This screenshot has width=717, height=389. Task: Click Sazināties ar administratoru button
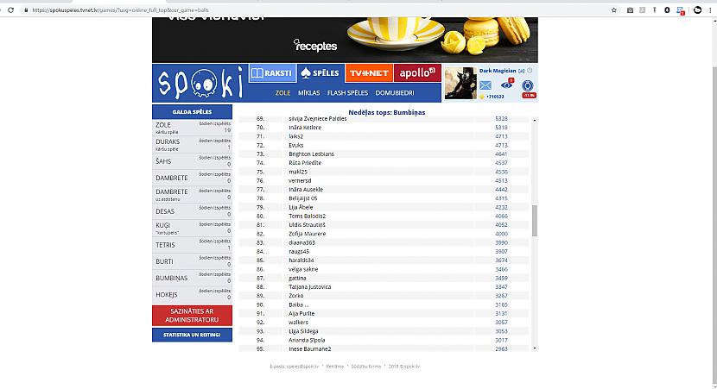[192, 316]
